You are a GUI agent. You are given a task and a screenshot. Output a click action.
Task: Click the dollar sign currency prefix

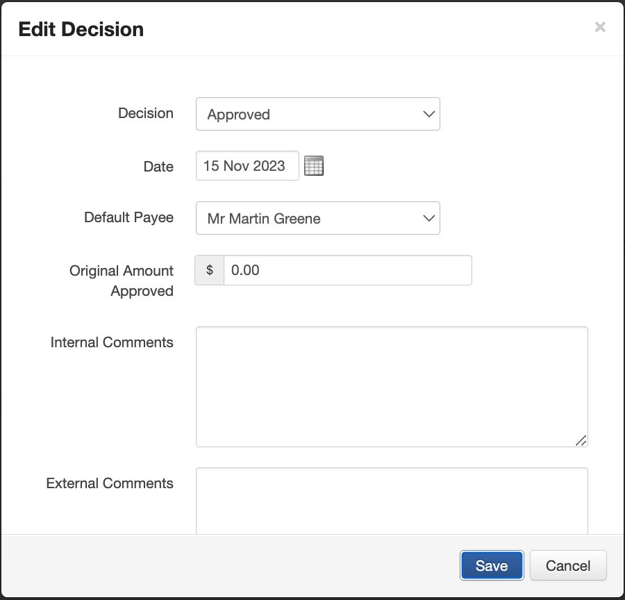[x=210, y=270]
